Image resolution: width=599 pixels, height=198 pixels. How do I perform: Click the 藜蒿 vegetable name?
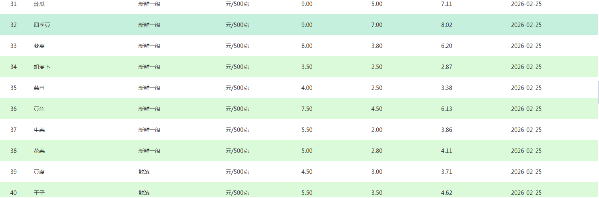[x=39, y=46]
